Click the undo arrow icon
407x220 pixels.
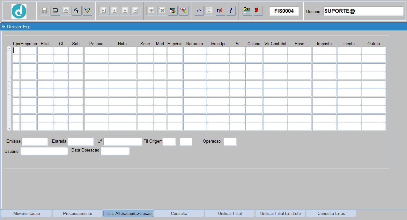199,11
